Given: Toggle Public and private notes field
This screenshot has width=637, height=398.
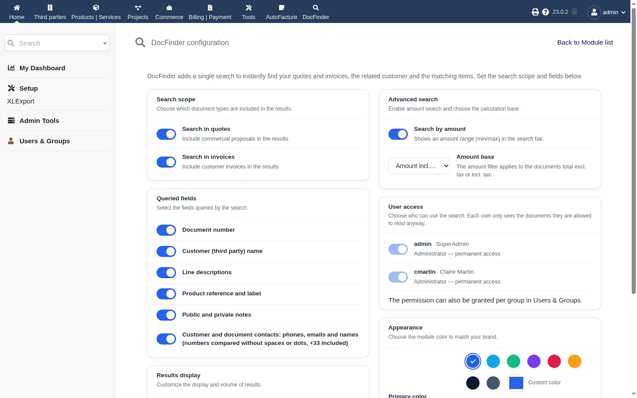Looking at the screenshot, I should pyautogui.click(x=166, y=315).
